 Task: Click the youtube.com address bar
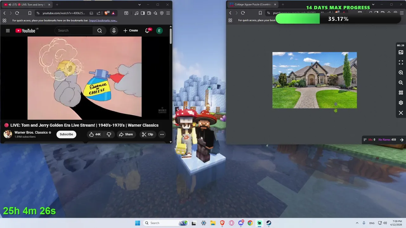(63, 13)
